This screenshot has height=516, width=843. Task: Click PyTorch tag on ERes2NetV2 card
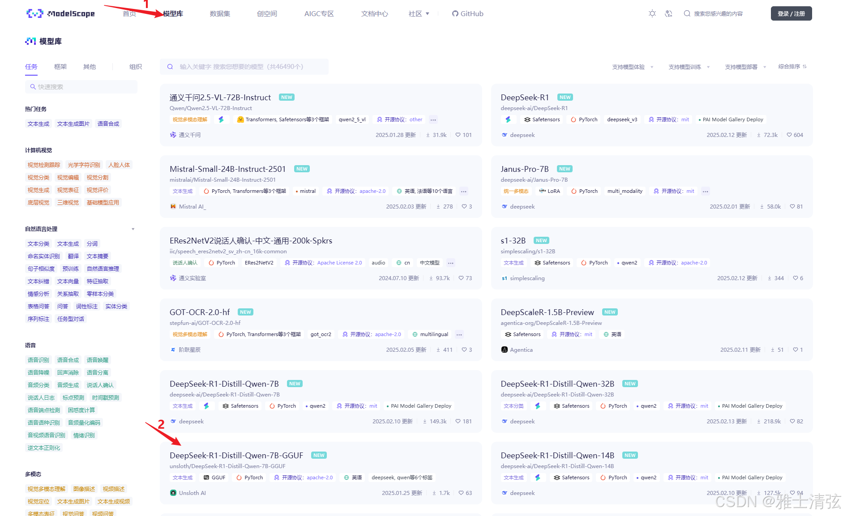pos(222,263)
